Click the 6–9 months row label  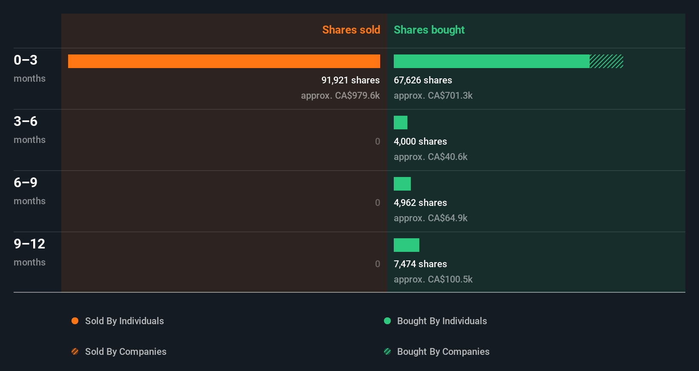pos(29,191)
